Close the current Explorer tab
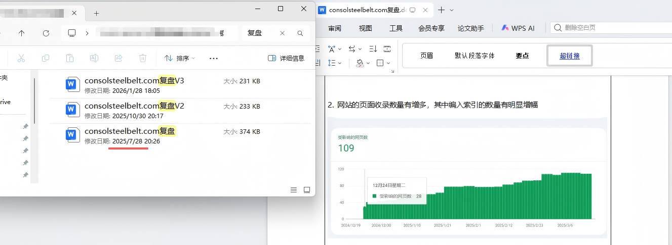Screen dimensions: 672x245 tap(74, 13)
